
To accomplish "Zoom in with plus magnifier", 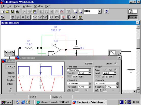I will tap(80, 12).
